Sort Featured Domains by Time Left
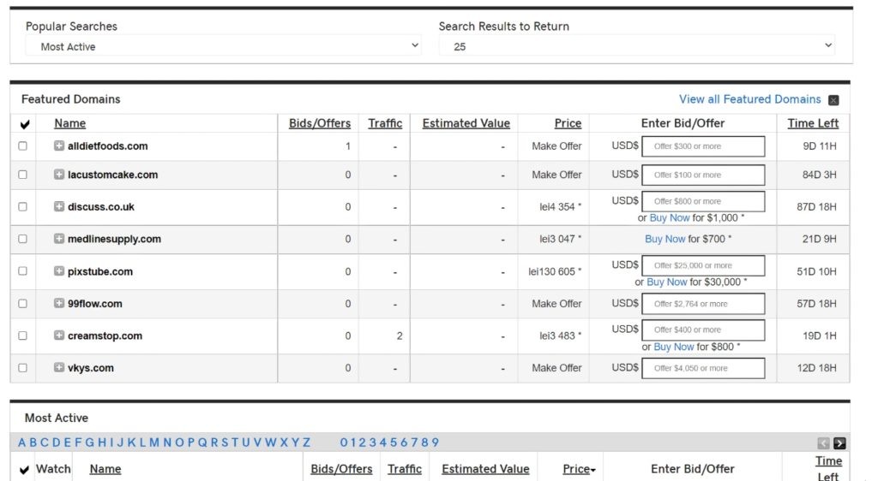878x481 pixels. point(812,123)
